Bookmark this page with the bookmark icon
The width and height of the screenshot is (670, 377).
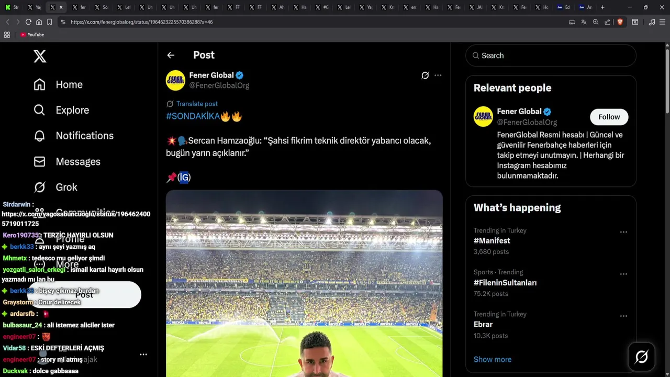point(49,22)
